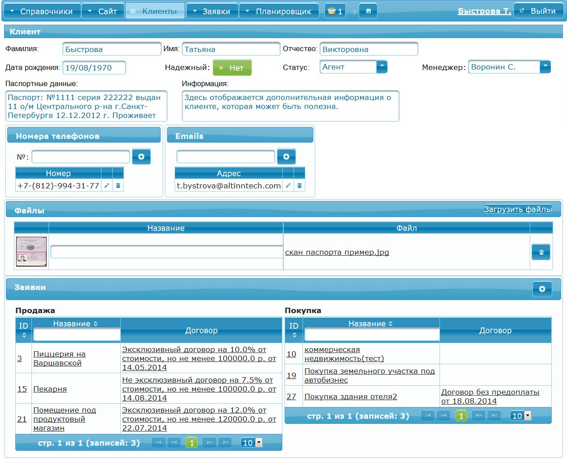Open user profile link Быстрова Т.
Image resolution: width=567 pixels, height=462 pixels.
point(484,11)
